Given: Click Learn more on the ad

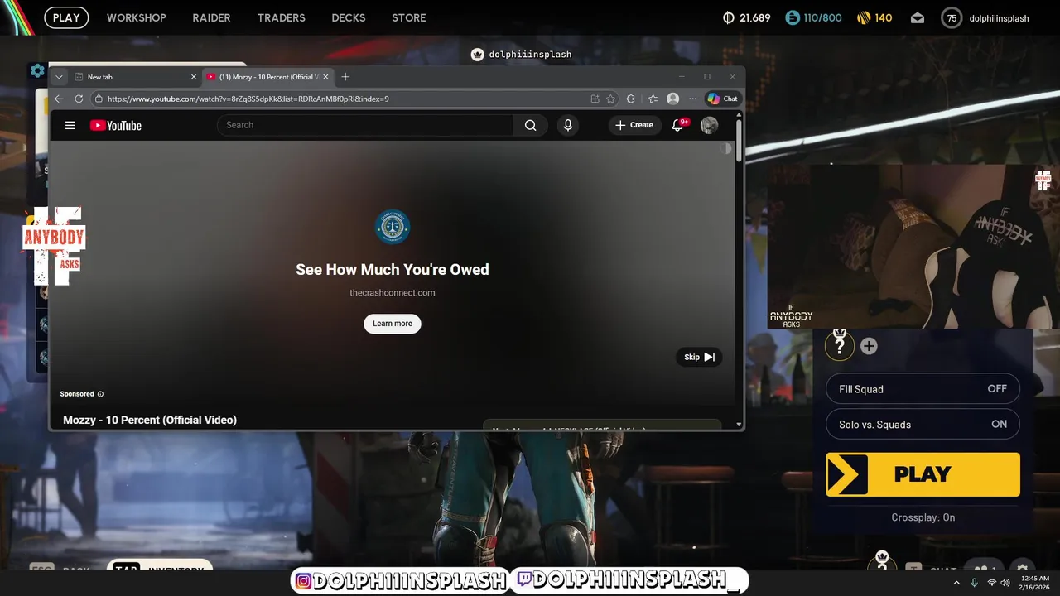Looking at the screenshot, I should point(393,324).
